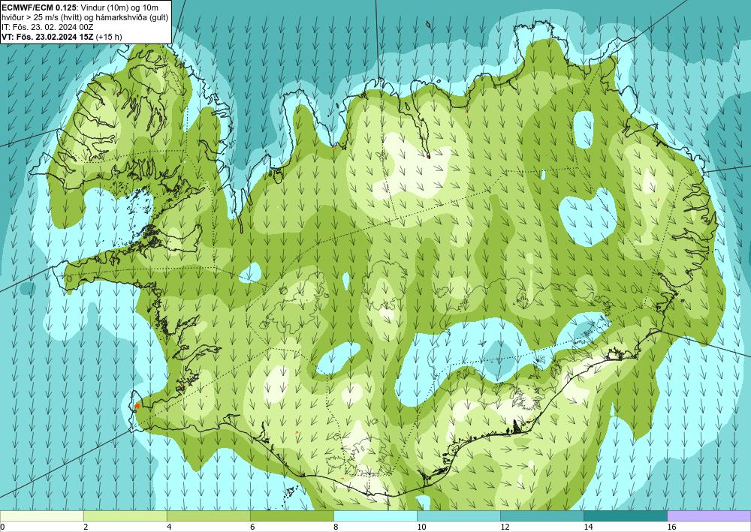
Task: Click the legend scale label '0'
Action: (3, 527)
